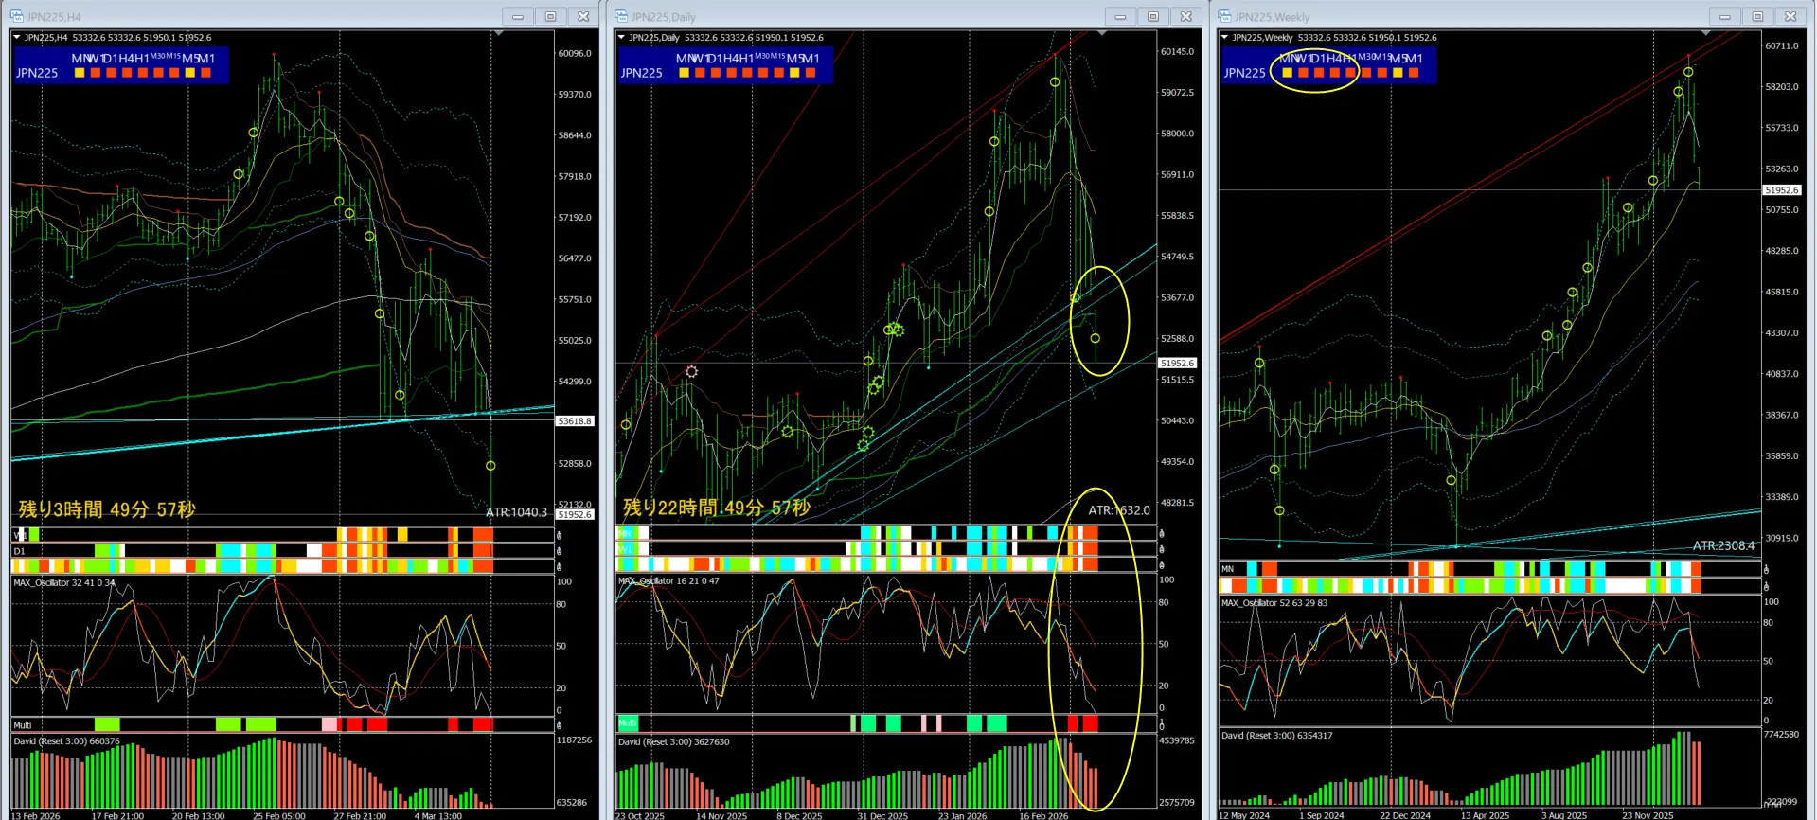Click yellow M5 signal square in Daily window

794,73
